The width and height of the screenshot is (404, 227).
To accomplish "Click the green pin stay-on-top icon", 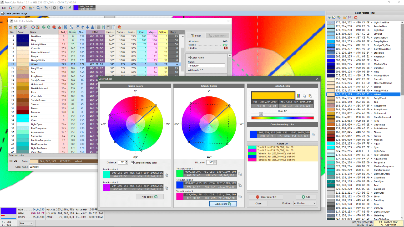I will [70, 8].
